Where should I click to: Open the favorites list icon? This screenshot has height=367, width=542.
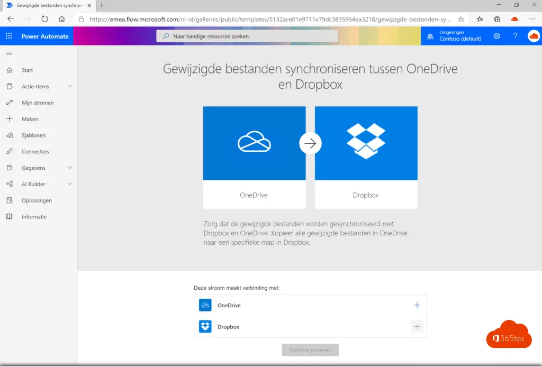(x=480, y=20)
